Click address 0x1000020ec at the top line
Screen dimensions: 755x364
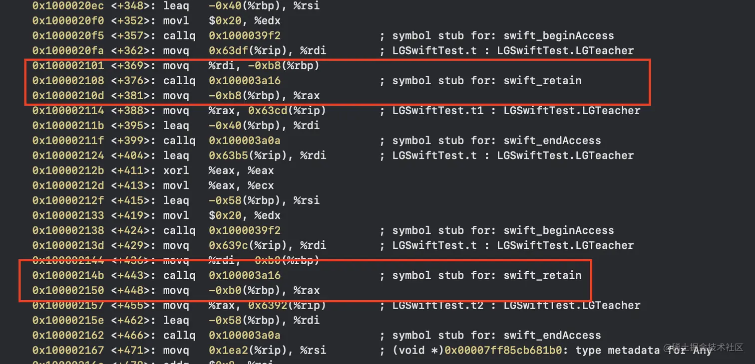point(68,6)
